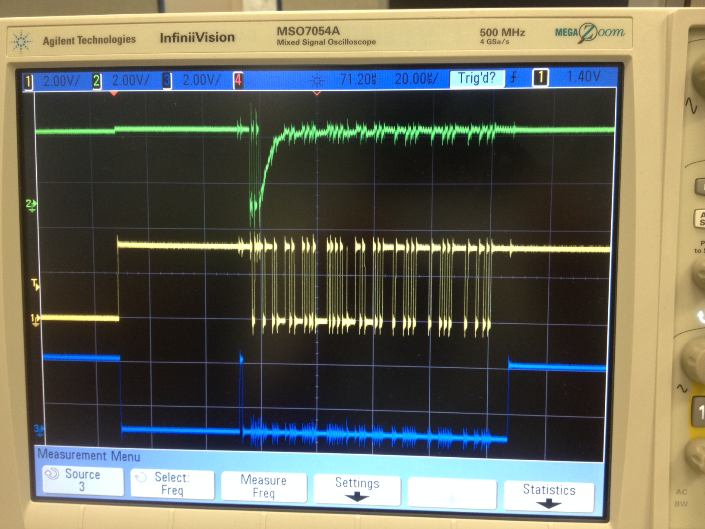Click the trigger source 1 box
The image size is (705, 529).
pyautogui.click(x=540, y=78)
